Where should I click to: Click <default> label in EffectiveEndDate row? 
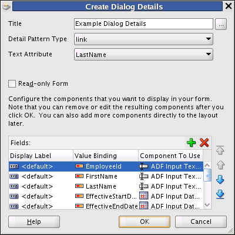(37, 206)
